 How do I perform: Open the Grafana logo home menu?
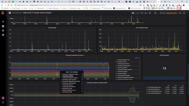pyautogui.click(x=3, y=13)
